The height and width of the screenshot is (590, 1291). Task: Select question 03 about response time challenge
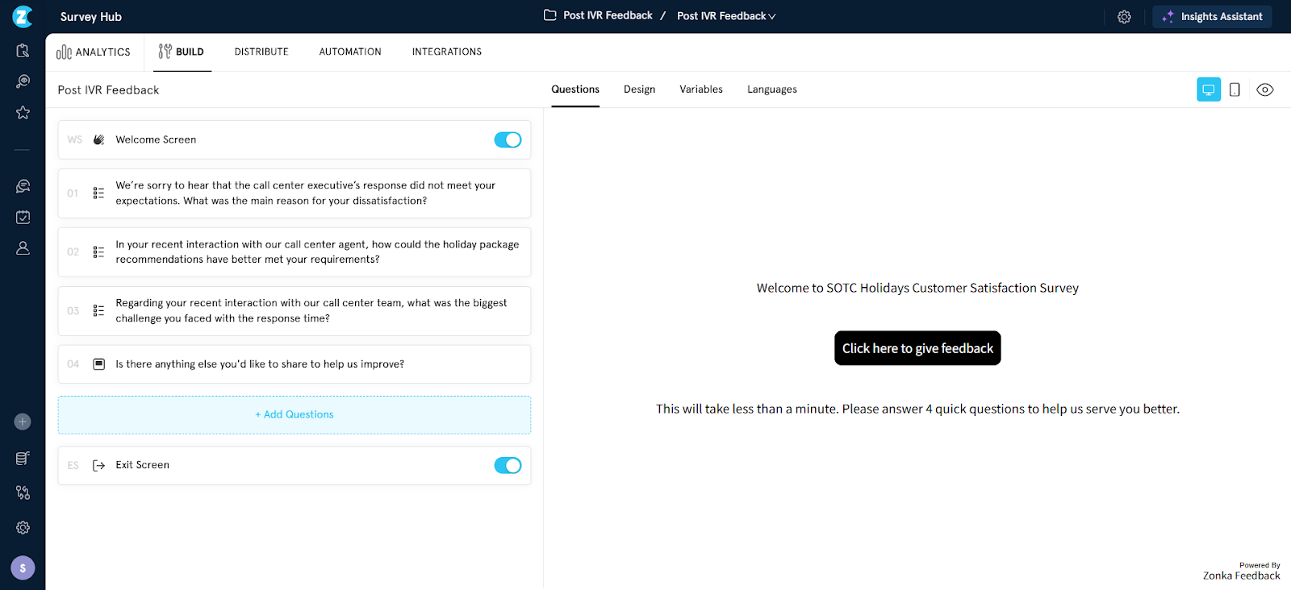[295, 311]
